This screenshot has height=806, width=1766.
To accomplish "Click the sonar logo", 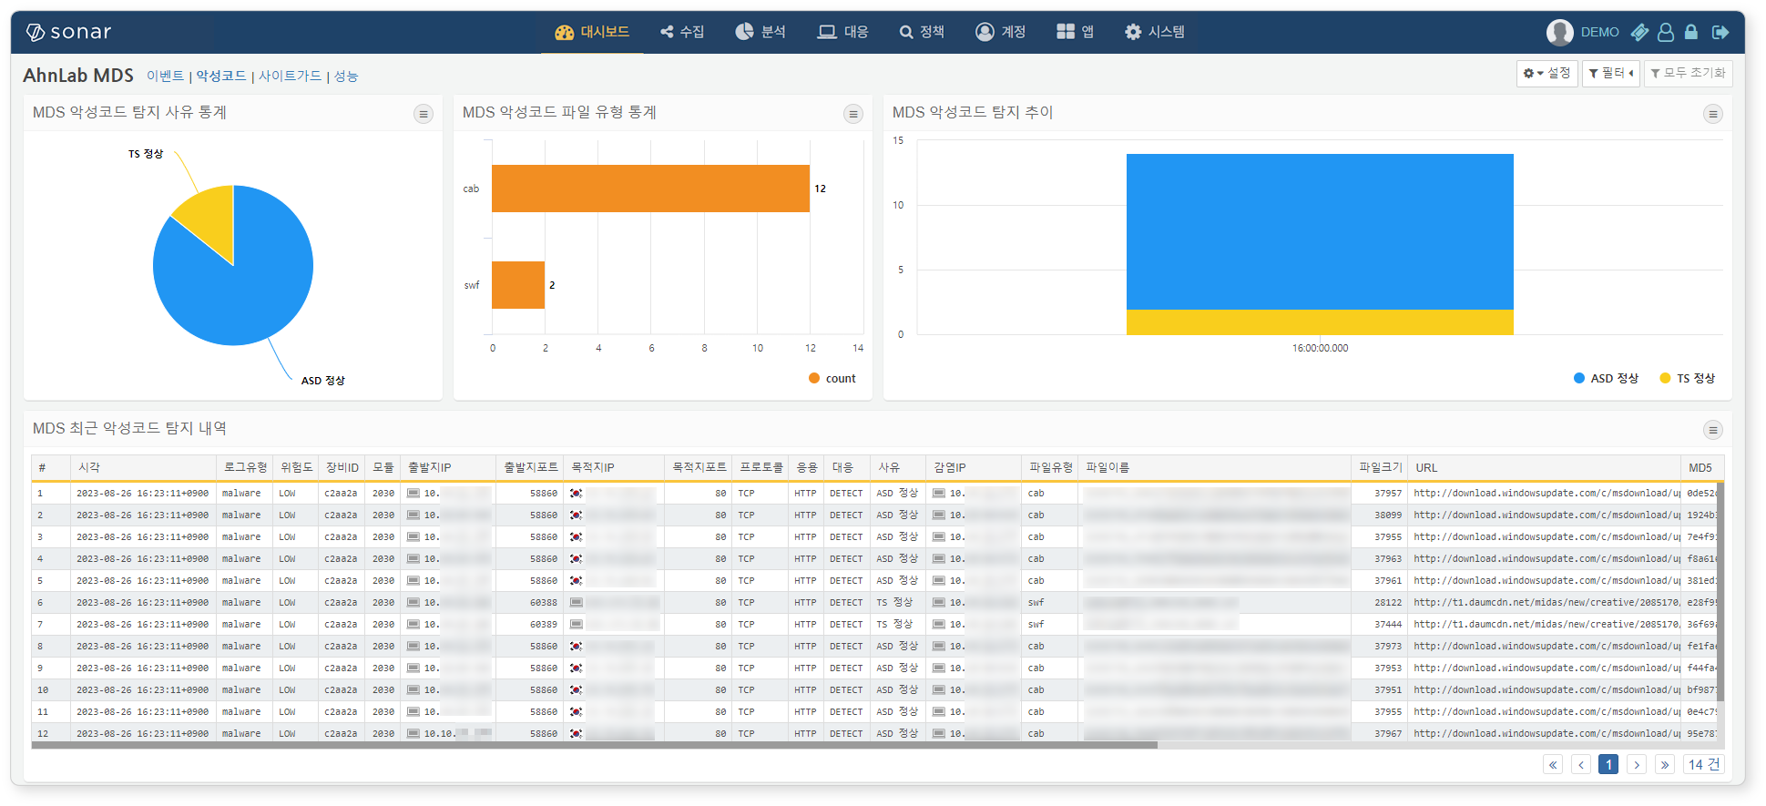I will pyautogui.click(x=68, y=32).
